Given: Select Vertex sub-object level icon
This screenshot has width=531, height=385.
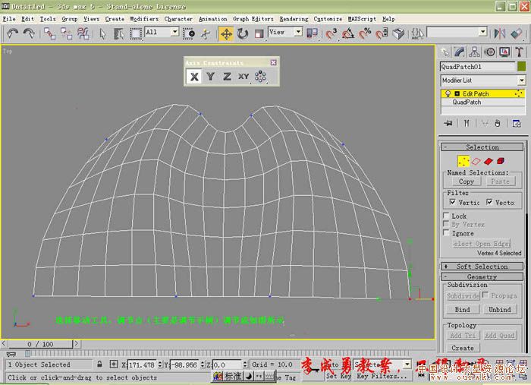Looking at the screenshot, I should (463, 161).
